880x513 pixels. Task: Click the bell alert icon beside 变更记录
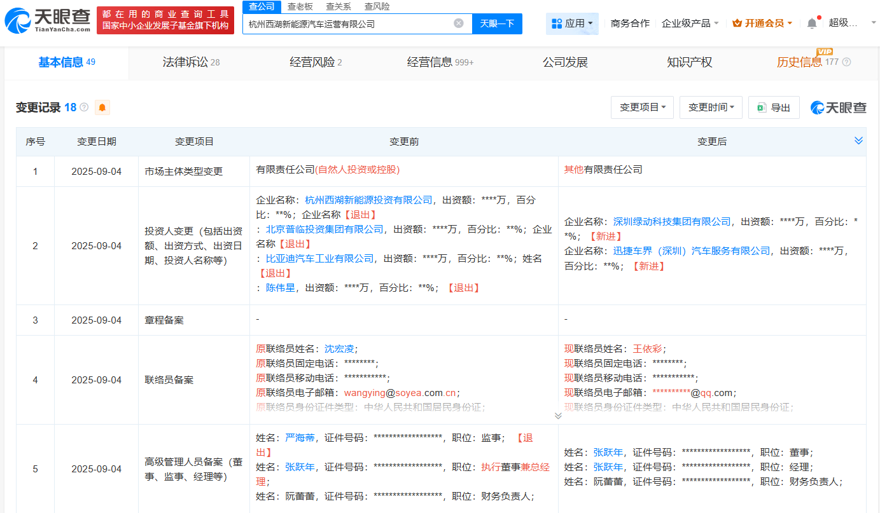pyautogui.click(x=102, y=107)
